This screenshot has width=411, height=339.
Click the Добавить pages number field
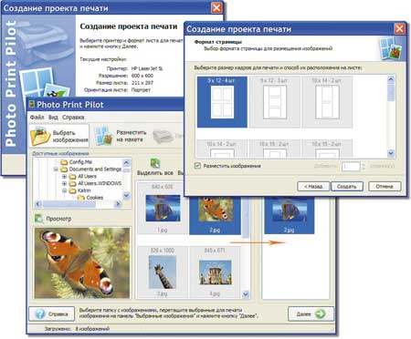(x=351, y=167)
